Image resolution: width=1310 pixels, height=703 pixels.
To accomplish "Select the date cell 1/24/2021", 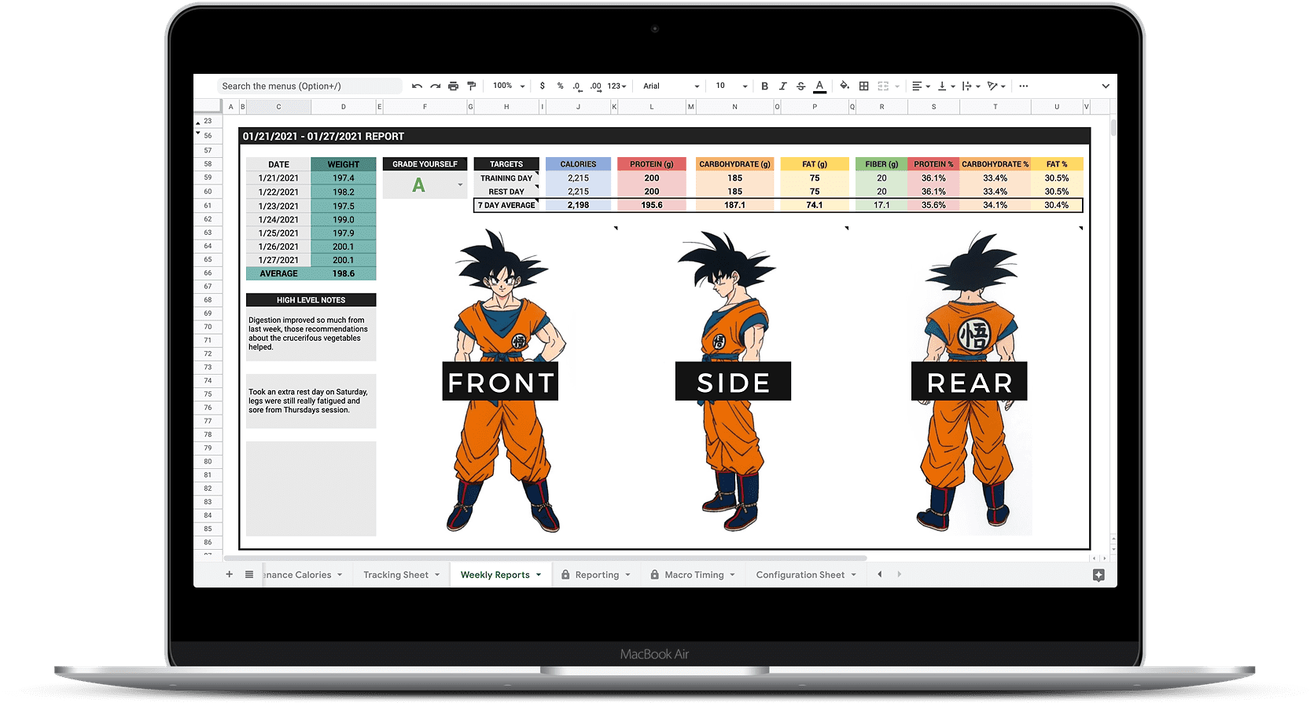I will [x=278, y=220].
